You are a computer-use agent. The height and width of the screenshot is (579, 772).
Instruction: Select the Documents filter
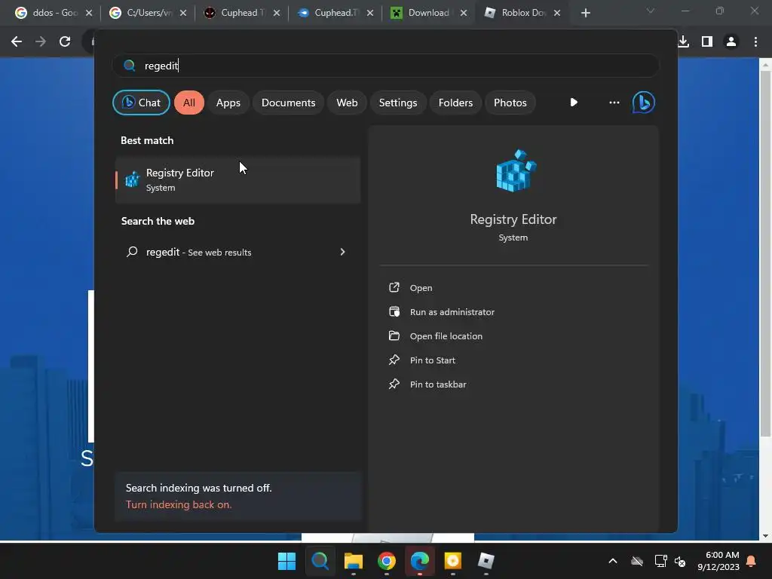click(288, 103)
